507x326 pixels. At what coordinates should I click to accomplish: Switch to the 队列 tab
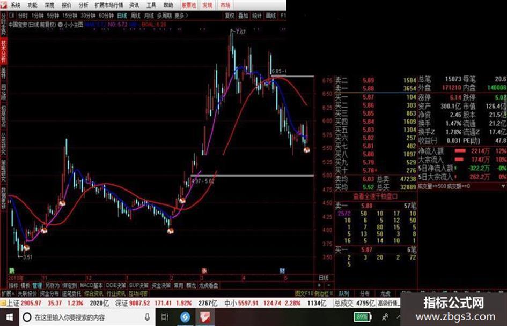coord(344,293)
